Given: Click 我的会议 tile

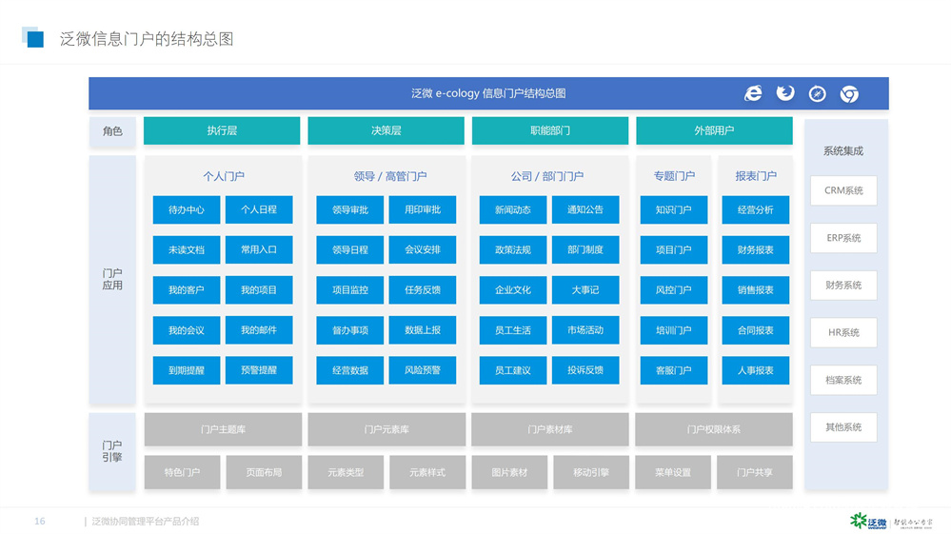Looking at the screenshot, I should coord(187,330).
